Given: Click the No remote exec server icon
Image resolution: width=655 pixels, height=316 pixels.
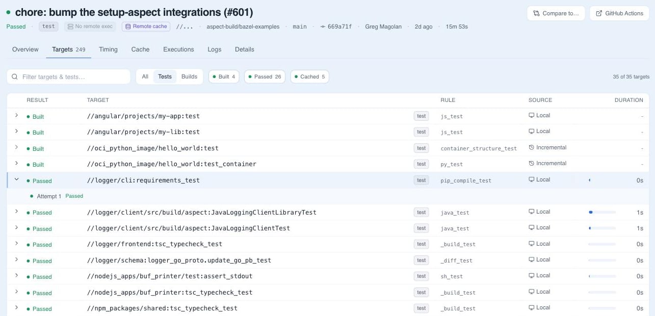Looking at the screenshot, I should (70, 27).
